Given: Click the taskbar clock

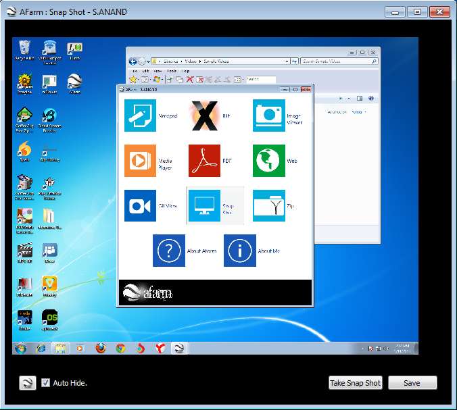Looking at the screenshot, I should pos(402,349).
